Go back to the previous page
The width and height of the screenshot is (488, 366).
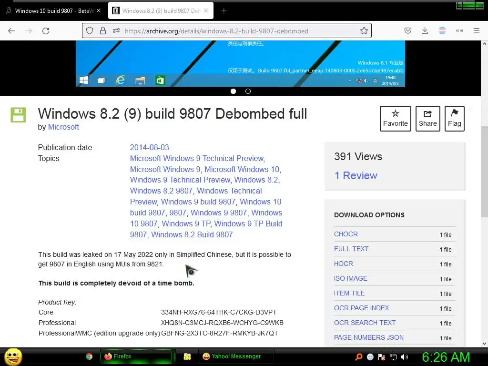pos(11,31)
